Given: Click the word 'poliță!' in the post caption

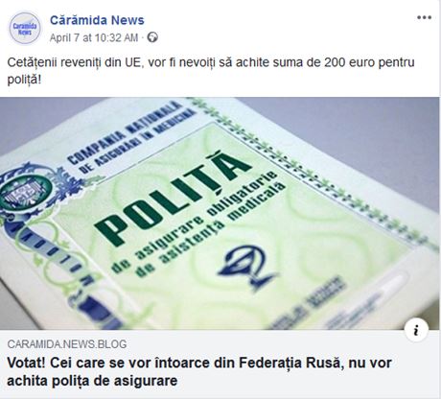Looking at the screenshot, I should coord(24,80).
